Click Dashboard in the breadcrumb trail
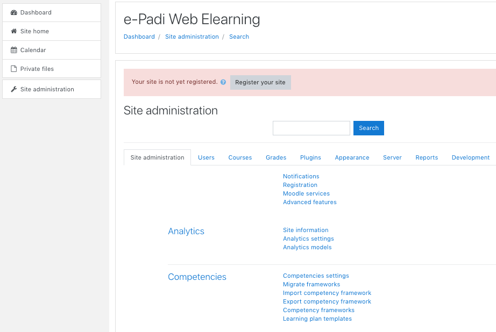 pos(139,37)
